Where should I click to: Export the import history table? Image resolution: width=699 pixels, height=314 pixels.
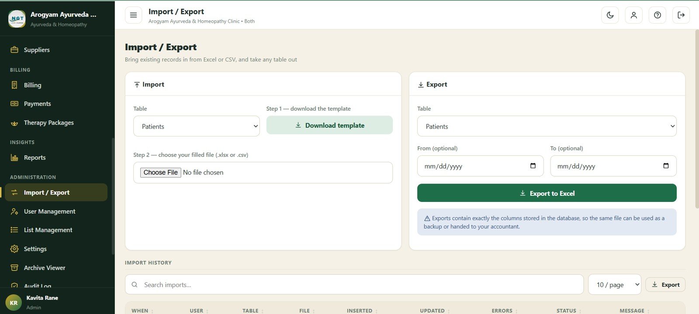coord(665,284)
